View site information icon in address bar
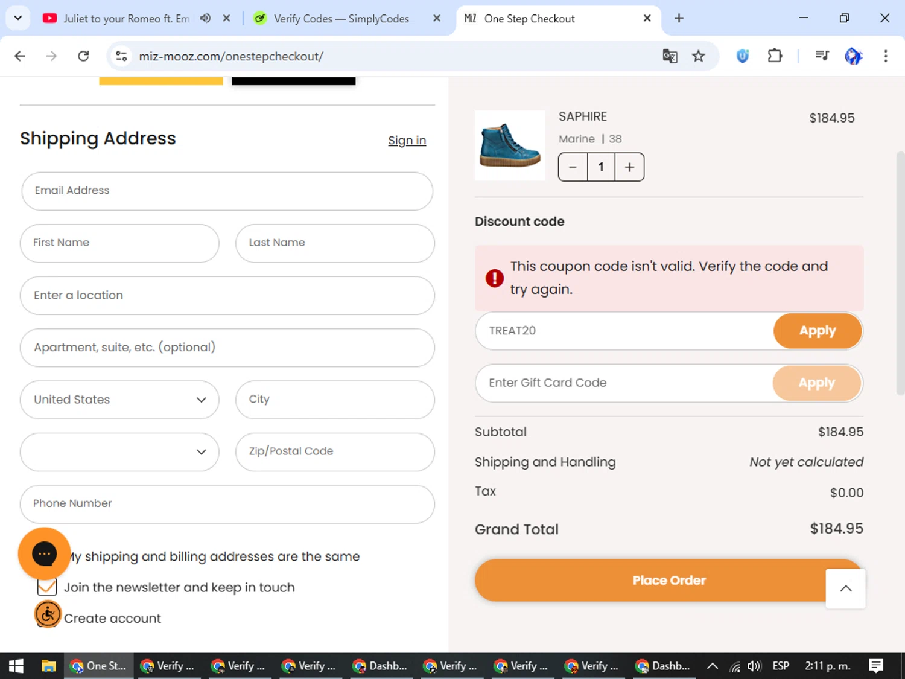The image size is (905, 679). point(121,56)
